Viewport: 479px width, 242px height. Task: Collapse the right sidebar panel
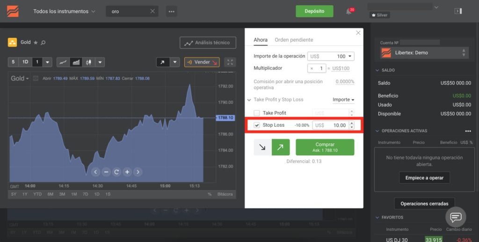pyautogui.click(x=458, y=11)
